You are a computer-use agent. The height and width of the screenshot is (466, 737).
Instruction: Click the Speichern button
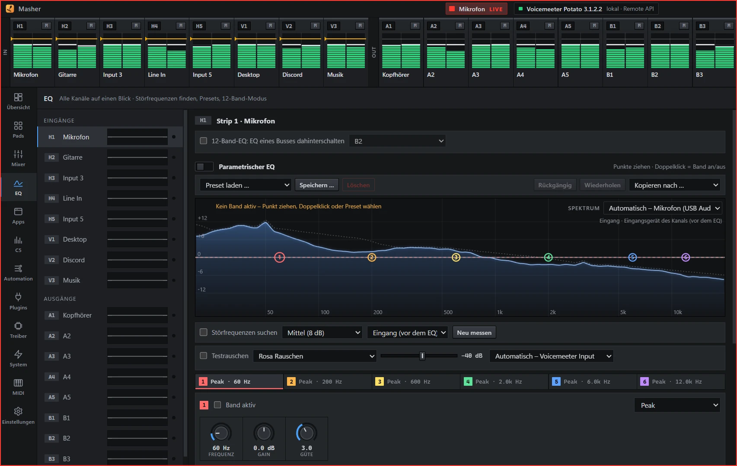pos(316,185)
